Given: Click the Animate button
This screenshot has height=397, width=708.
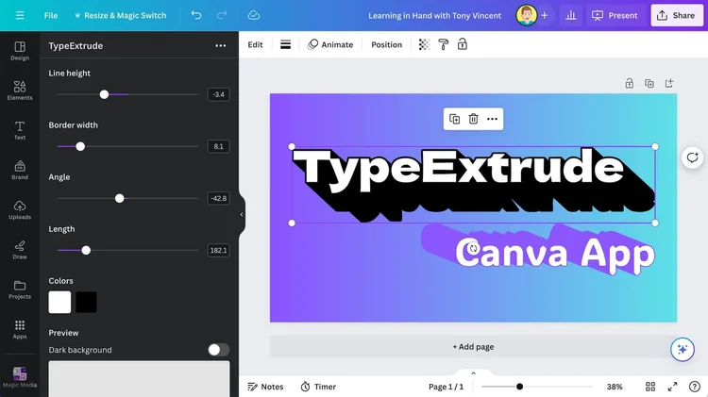Looking at the screenshot, I should (330, 44).
